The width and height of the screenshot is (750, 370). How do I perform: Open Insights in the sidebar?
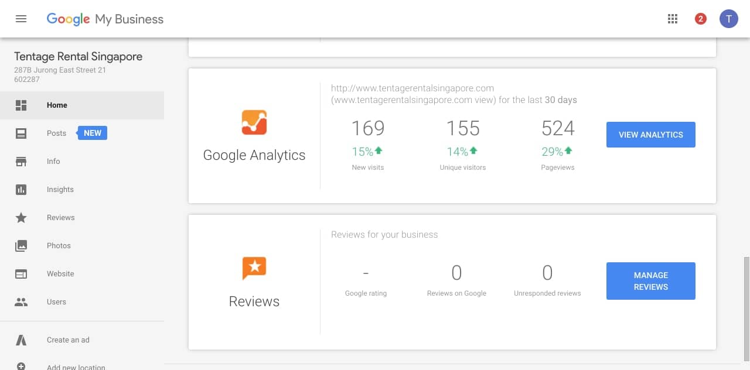[82, 190]
